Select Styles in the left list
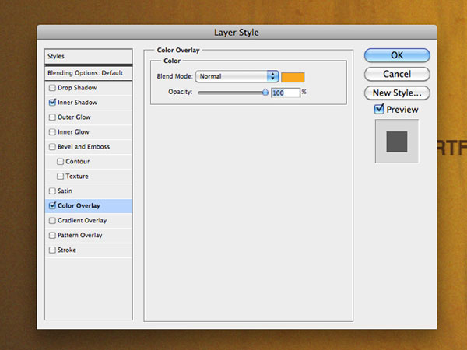Image resolution: width=467 pixels, height=350 pixels. click(x=88, y=56)
